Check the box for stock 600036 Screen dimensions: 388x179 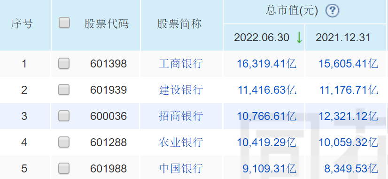[64, 116]
